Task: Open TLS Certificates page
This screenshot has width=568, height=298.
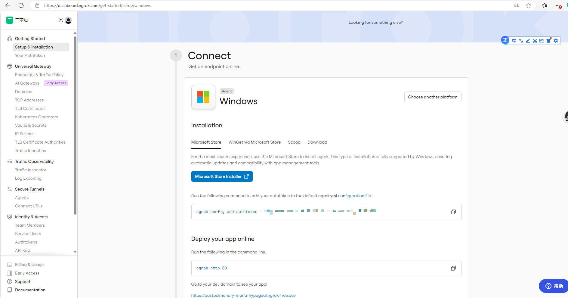Action: 30,108
